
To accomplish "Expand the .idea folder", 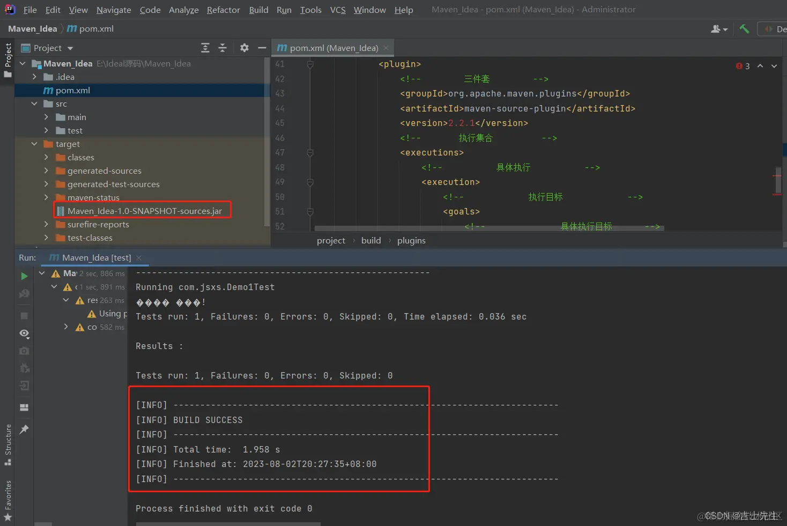I will tap(34, 77).
